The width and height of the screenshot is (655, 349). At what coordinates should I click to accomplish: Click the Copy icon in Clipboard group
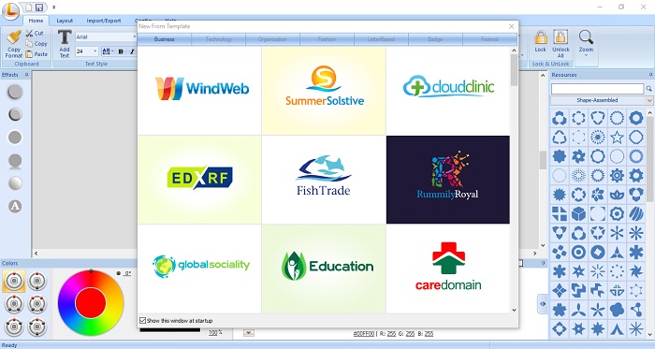[36, 43]
